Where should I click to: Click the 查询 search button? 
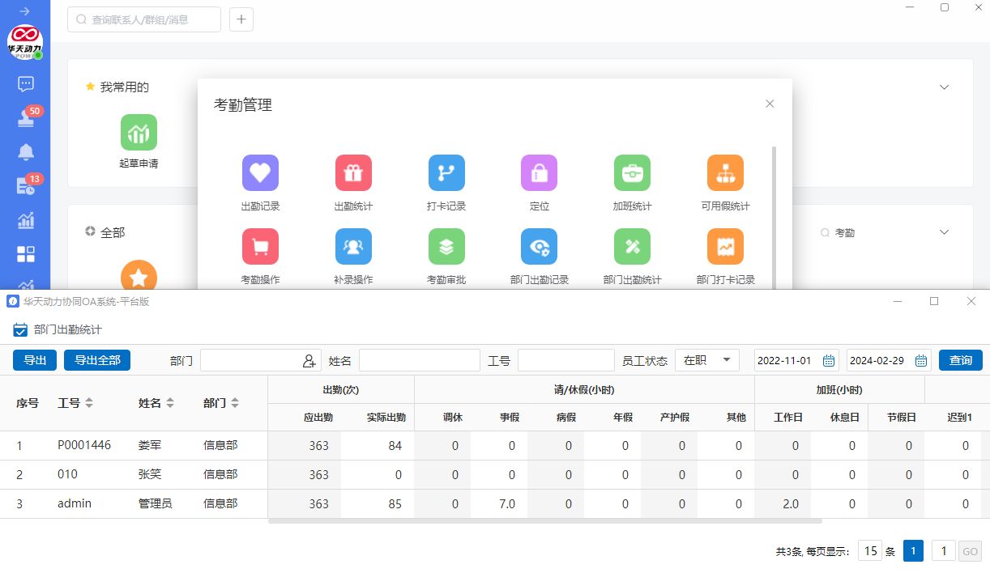tap(960, 360)
